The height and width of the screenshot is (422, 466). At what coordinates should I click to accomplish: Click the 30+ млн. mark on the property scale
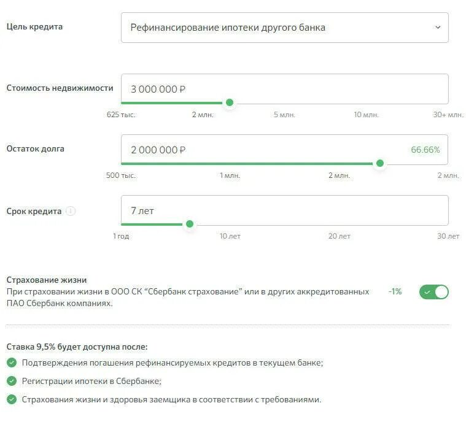pyautogui.click(x=448, y=115)
